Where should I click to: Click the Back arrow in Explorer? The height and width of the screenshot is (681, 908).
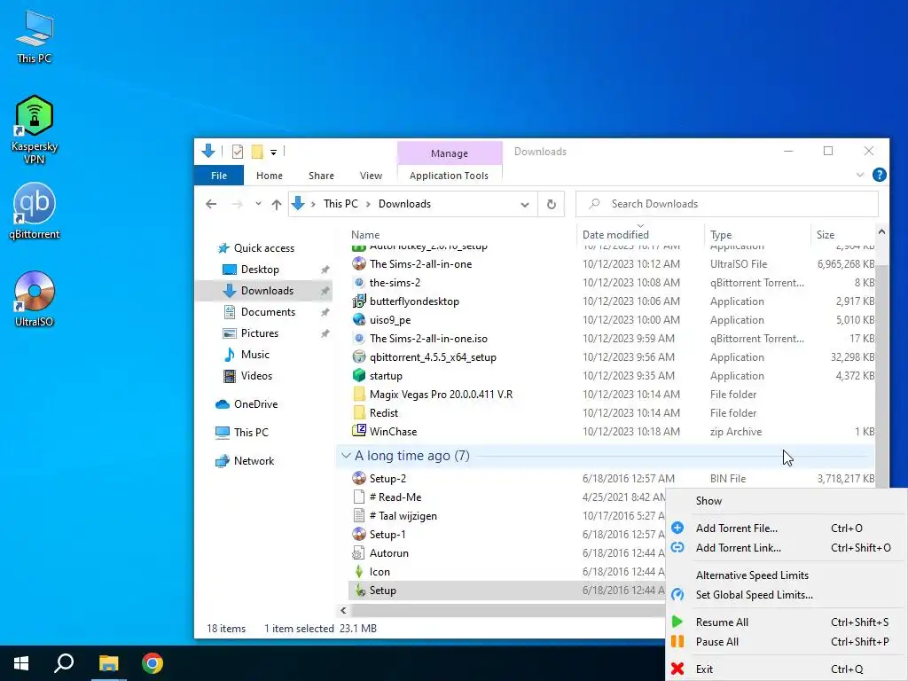(x=211, y=204)
